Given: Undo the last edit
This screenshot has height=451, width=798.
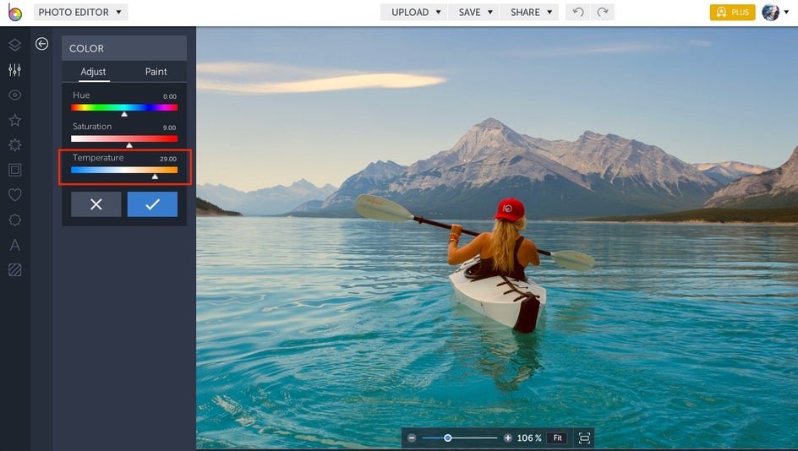Looking at the screenshot, I should (x=577, y=12).
